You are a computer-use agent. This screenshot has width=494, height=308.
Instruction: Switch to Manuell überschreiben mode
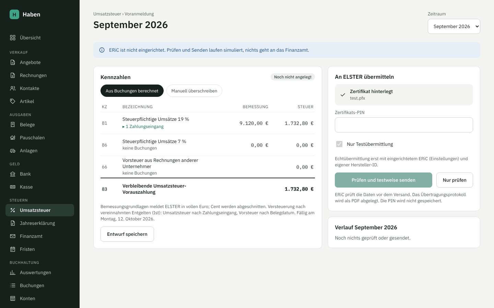[x=194, y=91]
